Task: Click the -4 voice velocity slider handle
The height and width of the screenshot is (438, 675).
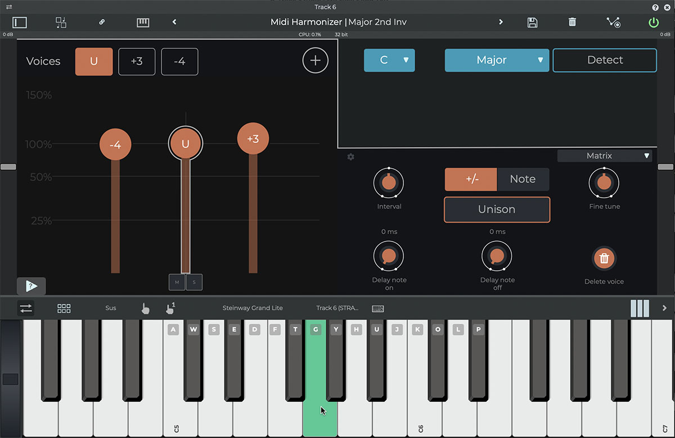Action: (x=115, y=145)
